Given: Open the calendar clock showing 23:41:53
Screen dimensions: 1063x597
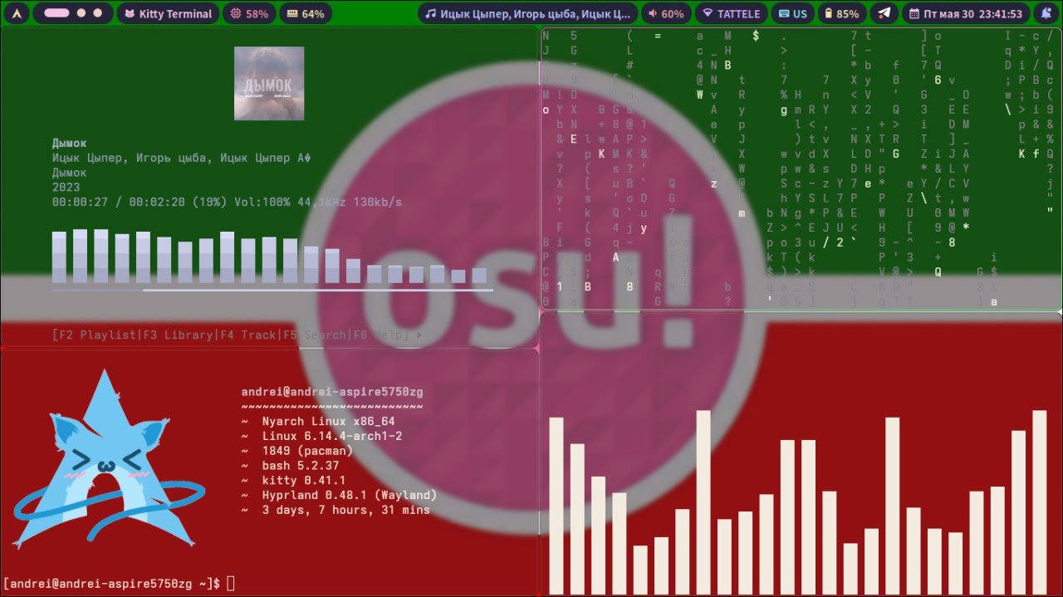Looking at the screenshot, I should coord(966,13).
